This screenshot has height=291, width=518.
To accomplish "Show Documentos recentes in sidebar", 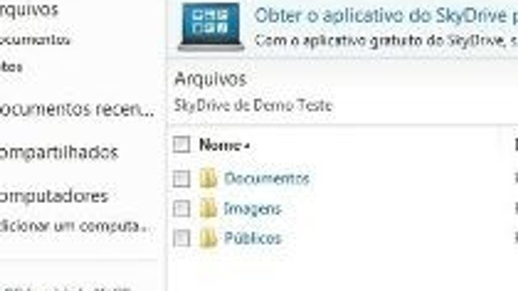I will coord(77,110).
